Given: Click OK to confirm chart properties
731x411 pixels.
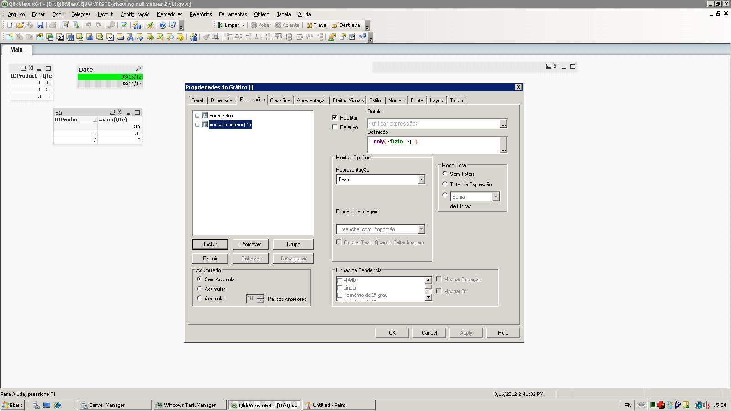Looking at the screenshot, I should [x=392, y=333].
